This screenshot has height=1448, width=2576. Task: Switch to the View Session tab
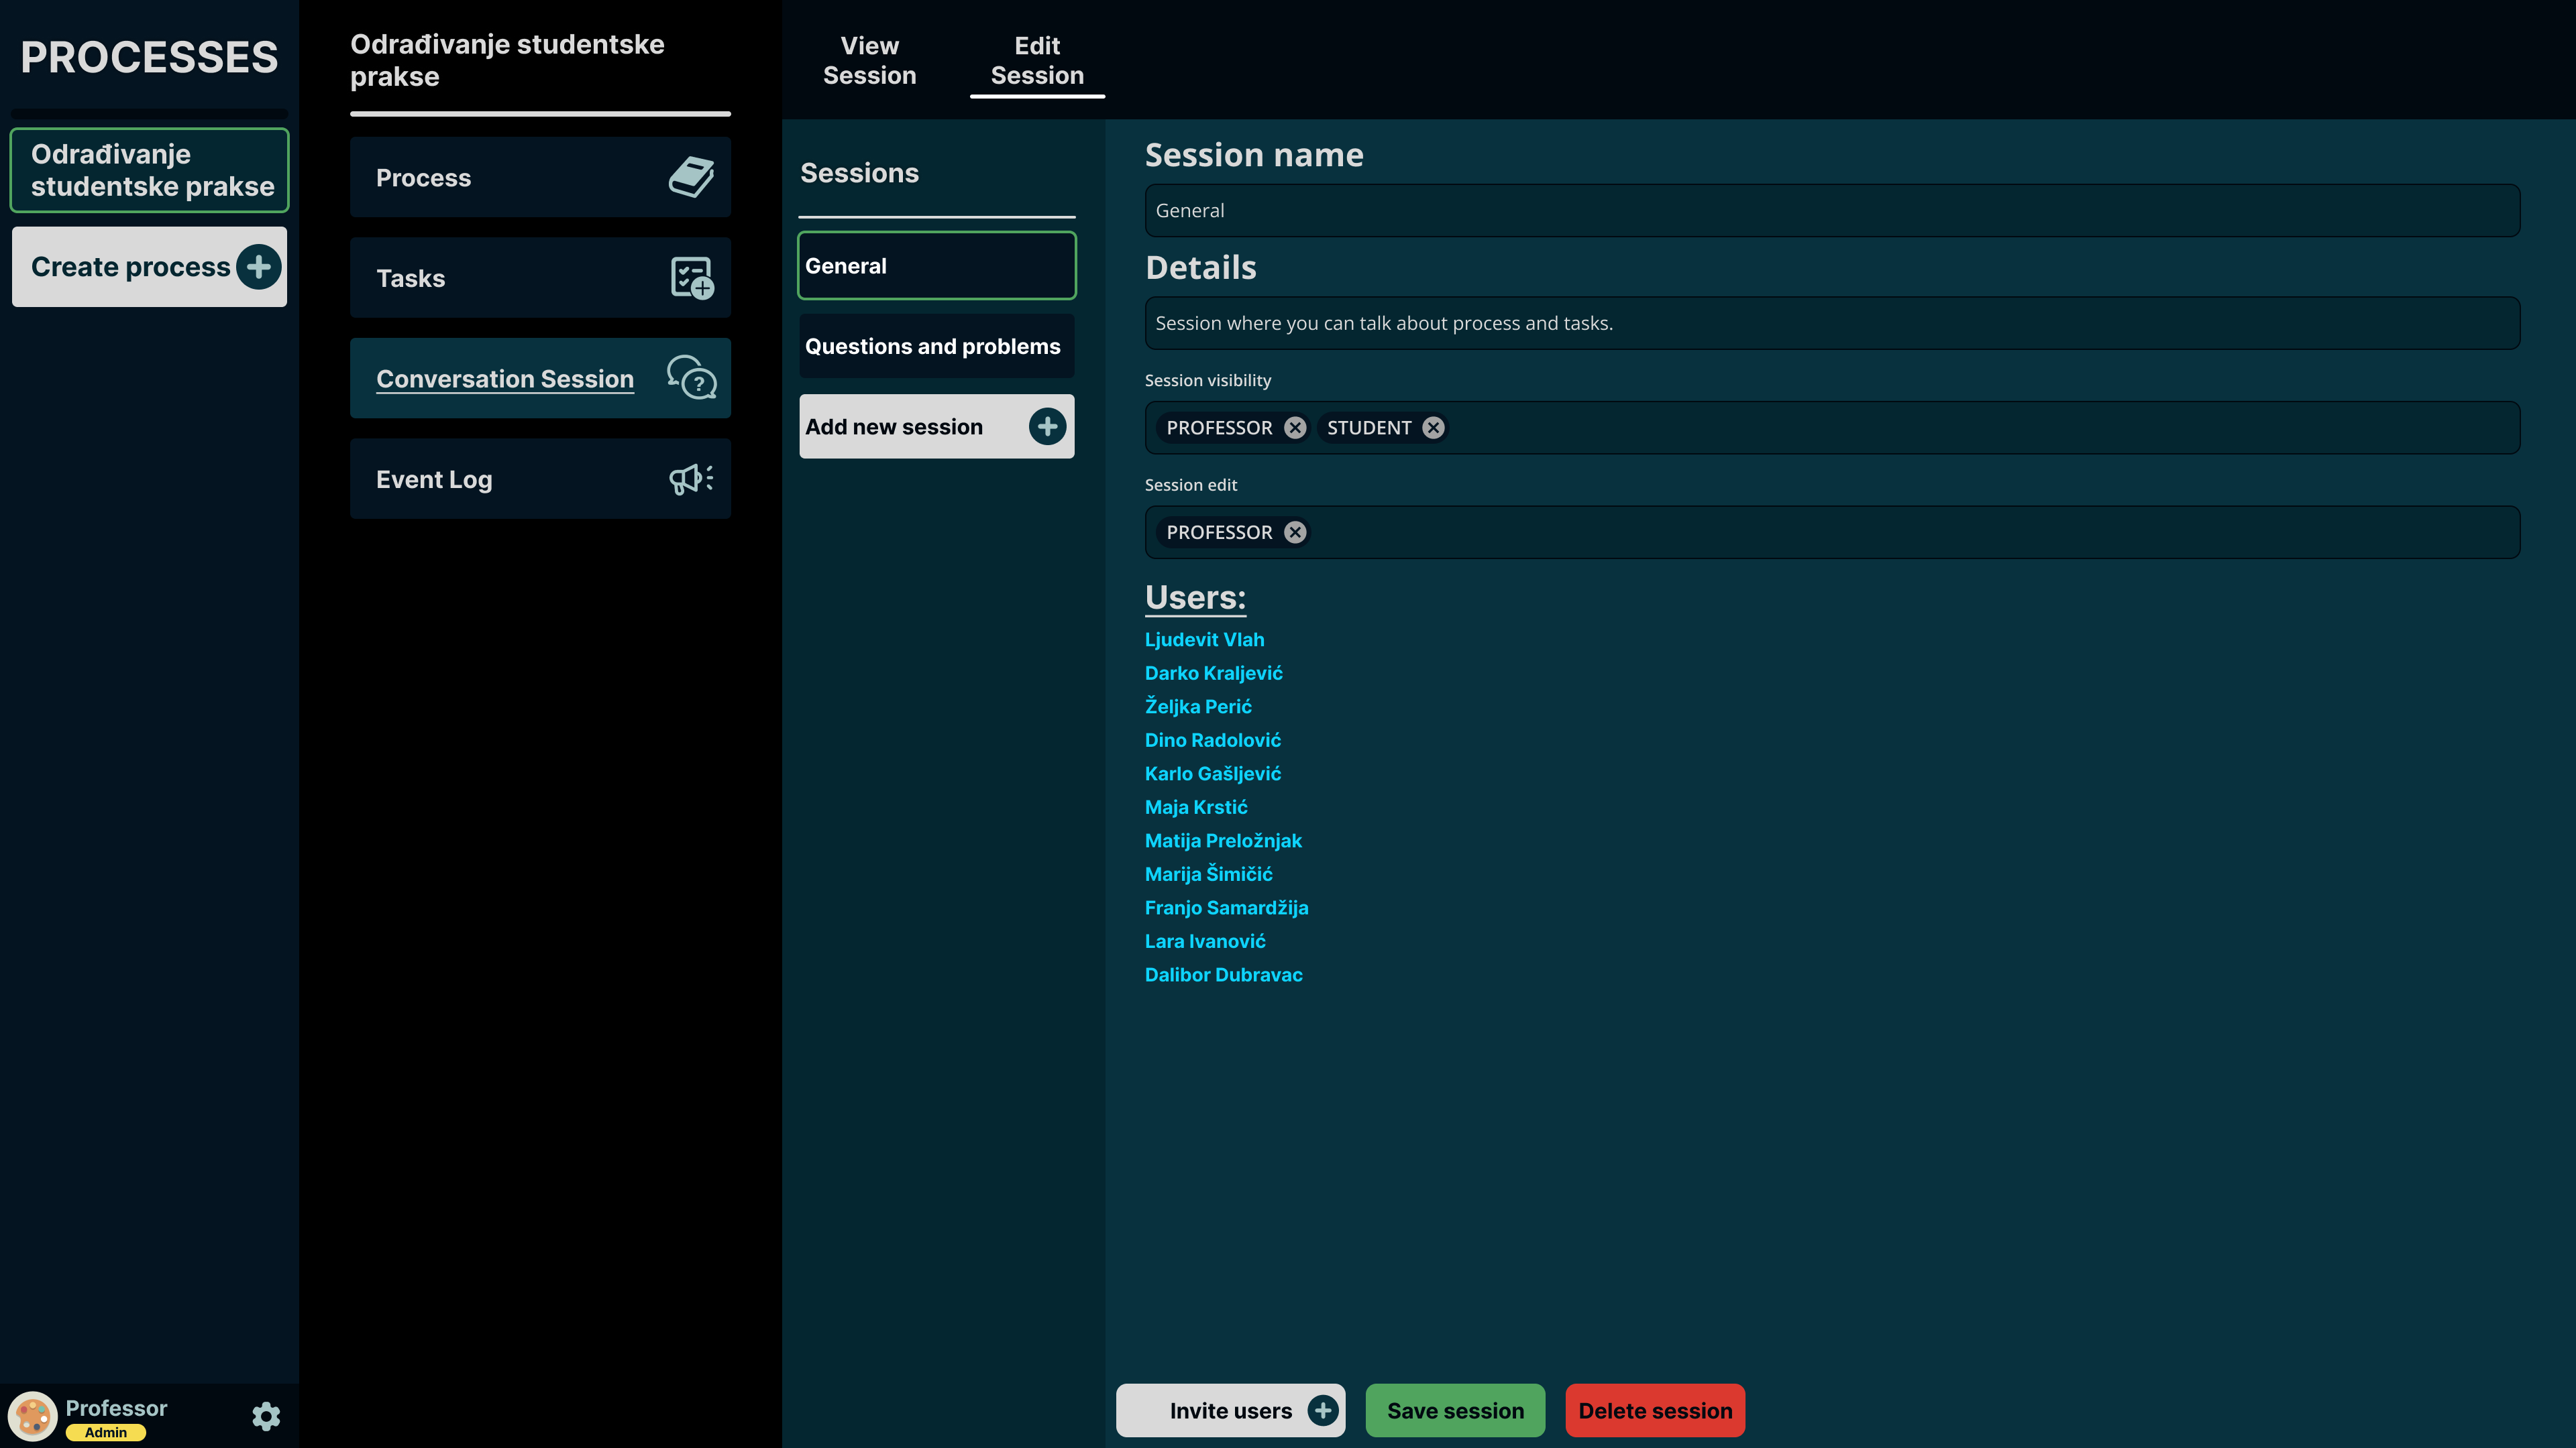coord(869,61)
